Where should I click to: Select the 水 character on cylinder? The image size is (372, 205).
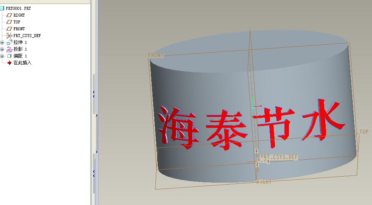coord(323,121)
